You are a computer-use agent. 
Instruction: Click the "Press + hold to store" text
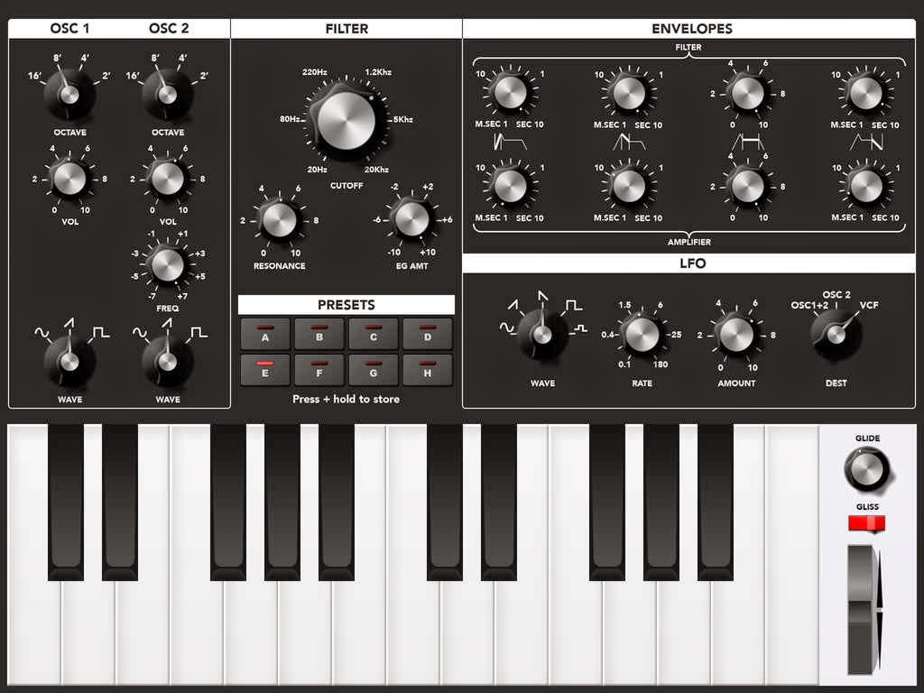346,399
